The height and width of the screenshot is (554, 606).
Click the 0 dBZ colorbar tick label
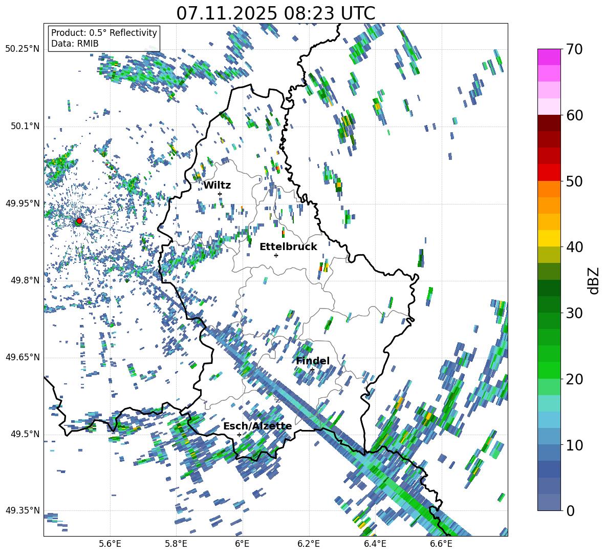click(570, 510)
